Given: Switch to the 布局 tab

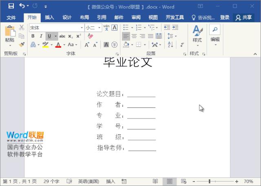Looking at the screenshot, I should (84, 17).
